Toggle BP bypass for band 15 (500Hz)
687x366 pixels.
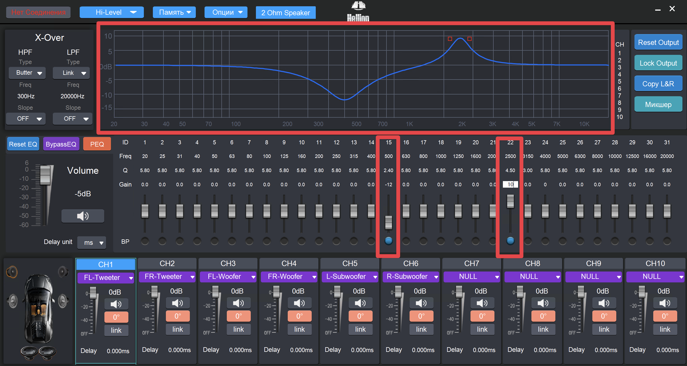click(388, 241)
